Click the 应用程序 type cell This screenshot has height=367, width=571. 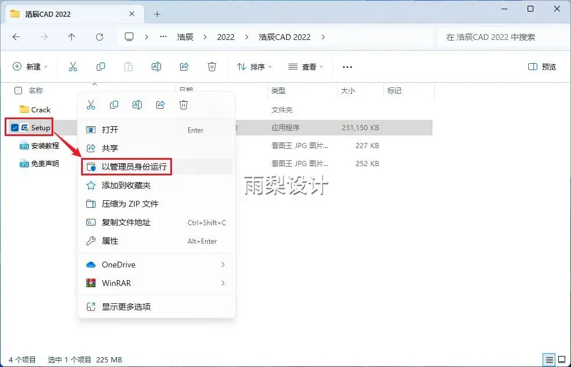(x=285, y=128)
